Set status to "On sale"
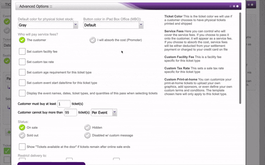265x165 pixels. coord(22,127)
